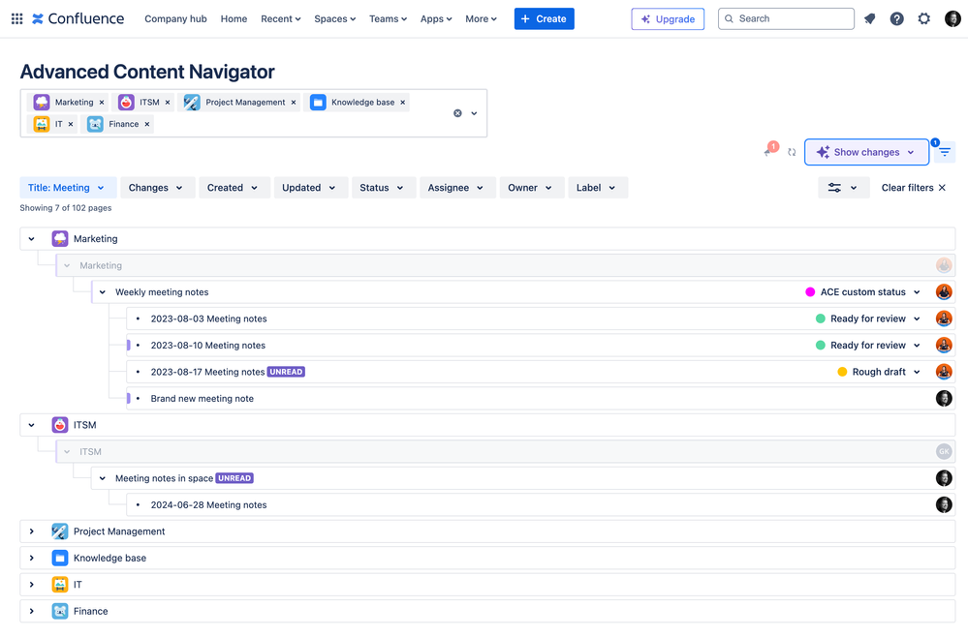Click the refresh icon beside Show changes
The height and width of the screenshot is (637, 968).
pos(792,152)
